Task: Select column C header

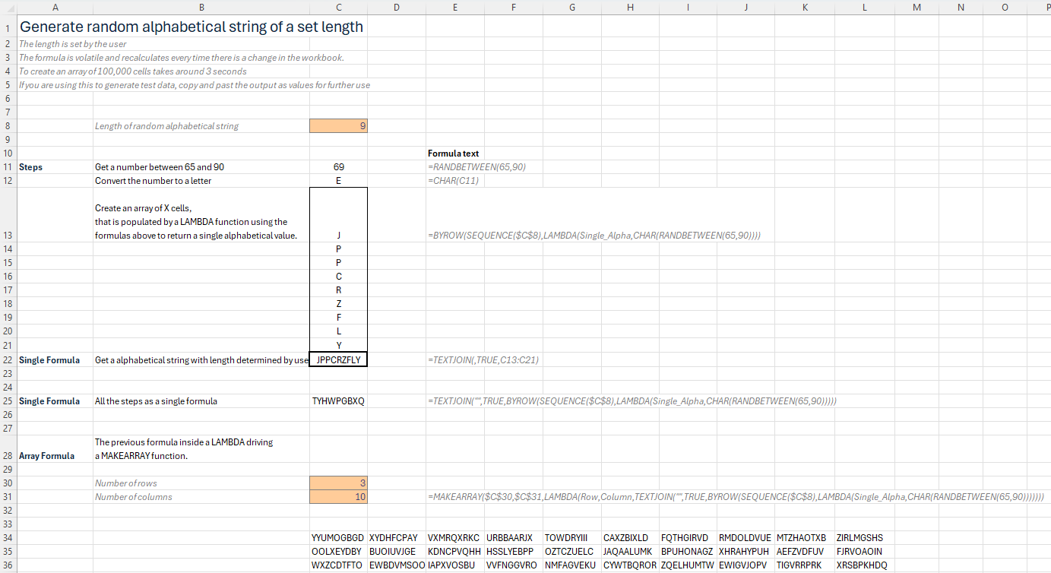Action: pyautogui.click(x=338, y=7)
